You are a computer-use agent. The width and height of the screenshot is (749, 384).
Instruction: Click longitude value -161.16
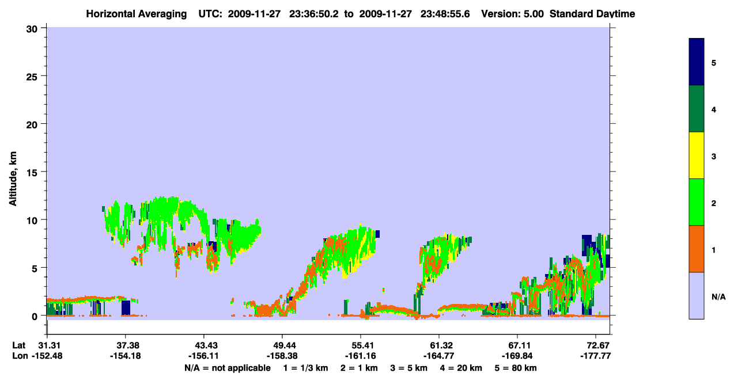(x=361, y=356)
